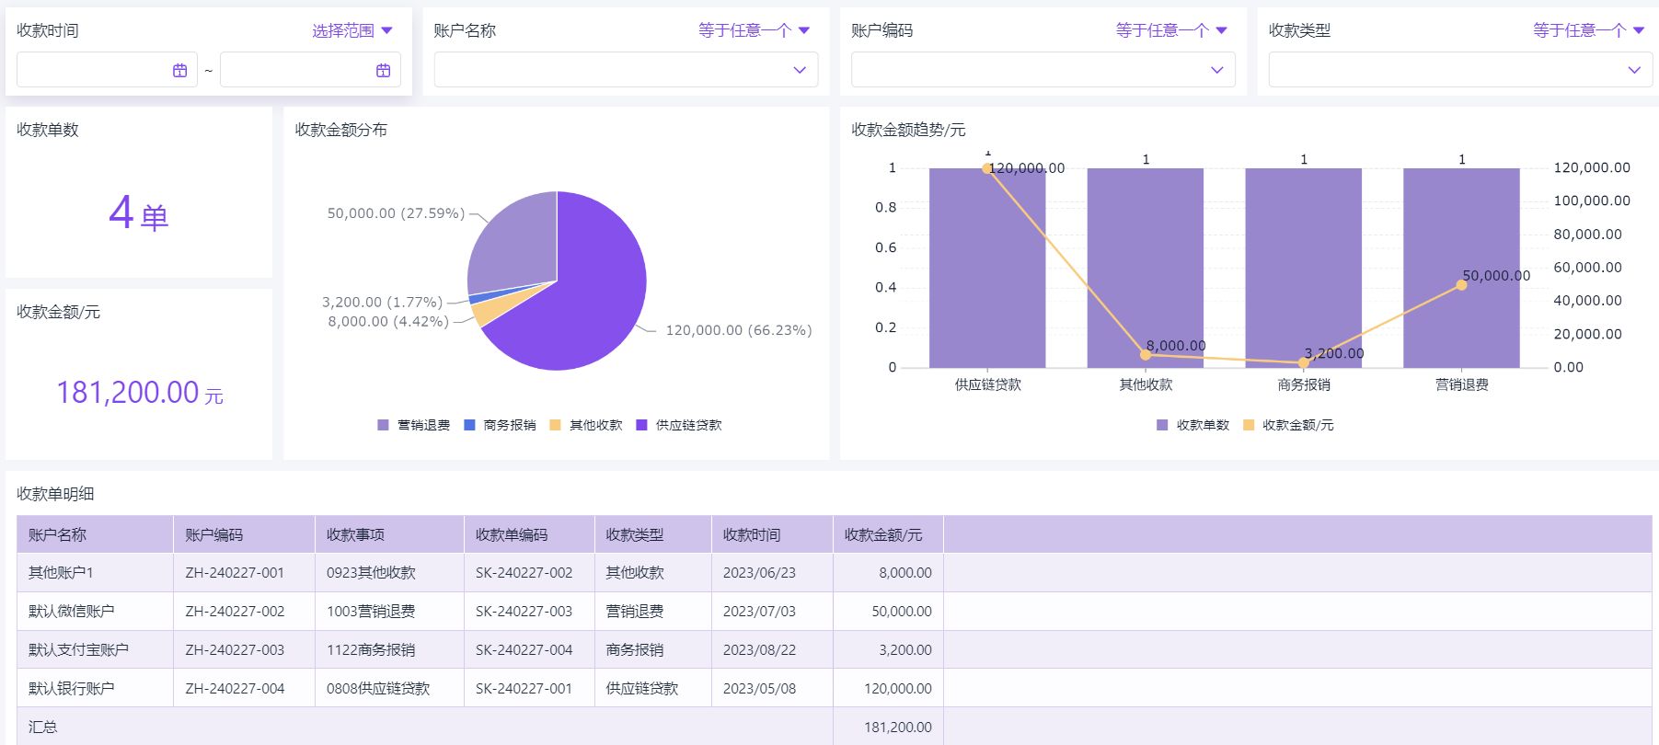Screen dimensions: 1659x745
Task: Expand the 账户编码 selection combo box
Action: pyautogui.click(x=1043, y=70)
